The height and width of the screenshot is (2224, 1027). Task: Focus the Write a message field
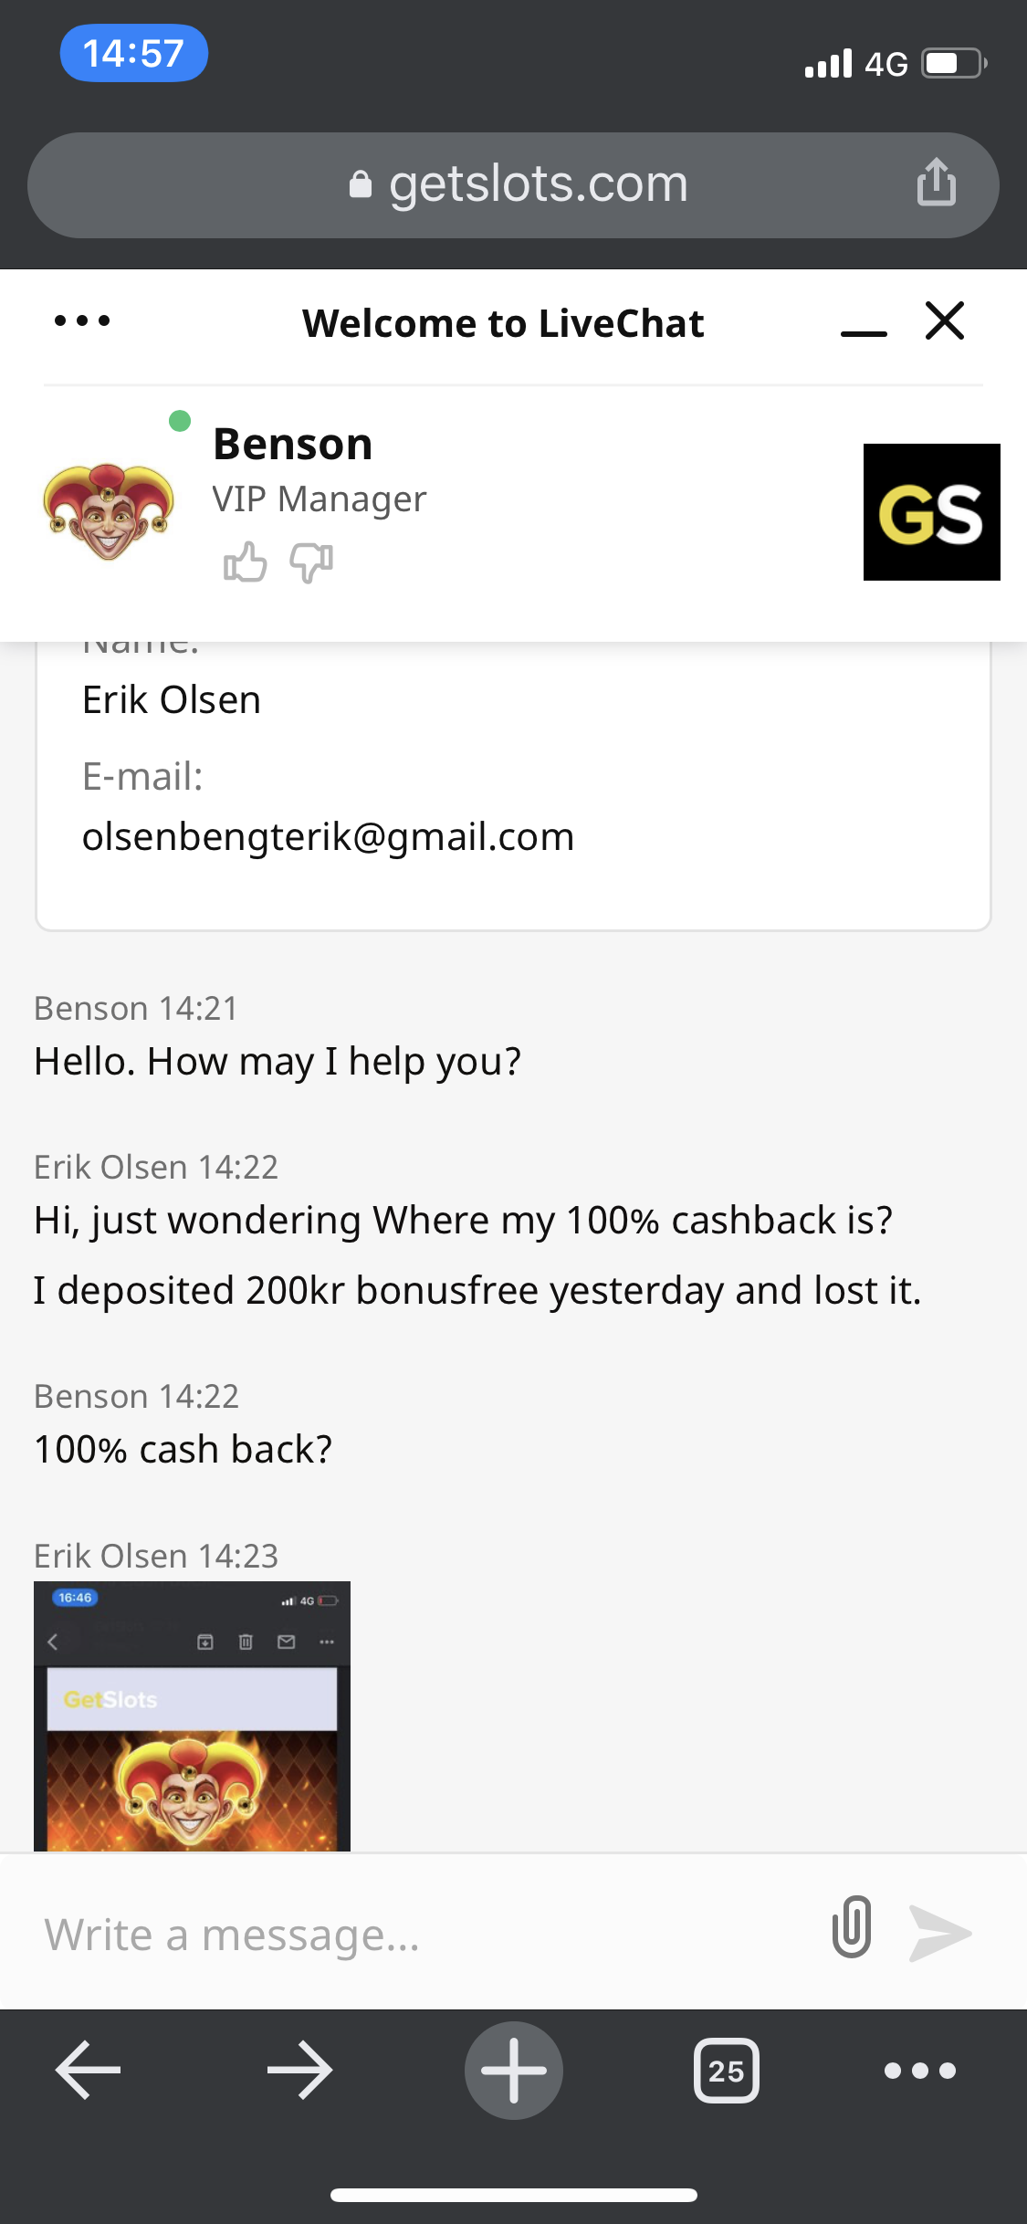point(420,1934)
